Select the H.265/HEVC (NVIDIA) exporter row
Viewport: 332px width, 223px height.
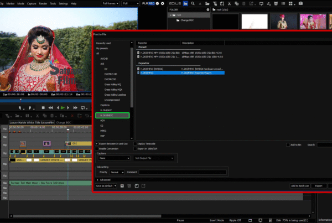180,69
